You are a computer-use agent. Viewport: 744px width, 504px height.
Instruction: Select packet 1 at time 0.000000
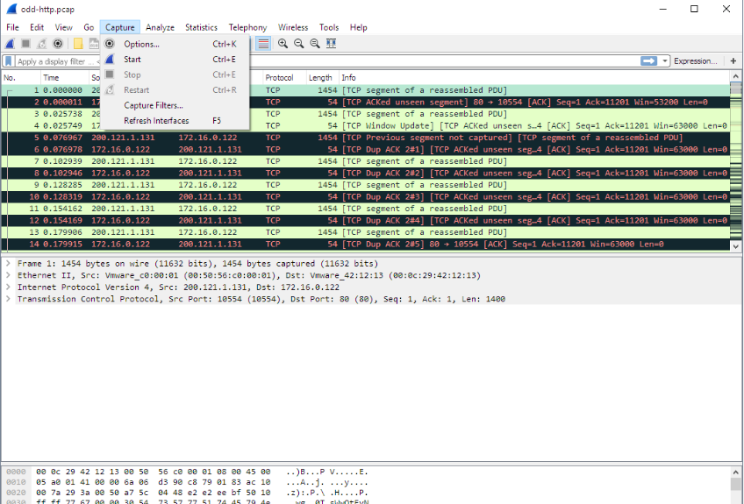tap(365, 90)
